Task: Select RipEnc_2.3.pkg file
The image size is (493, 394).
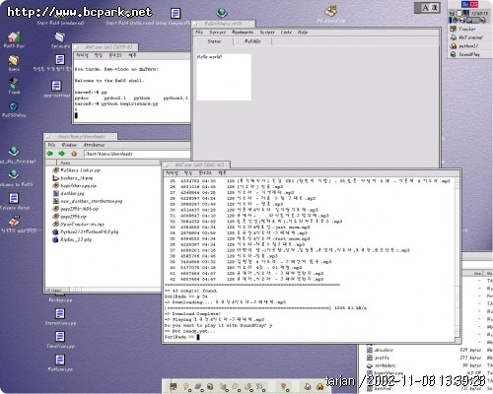Action: 72,239
